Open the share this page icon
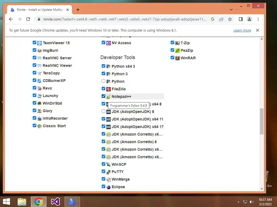The height and width of the screenshot is (207, 277). point(221,19)
